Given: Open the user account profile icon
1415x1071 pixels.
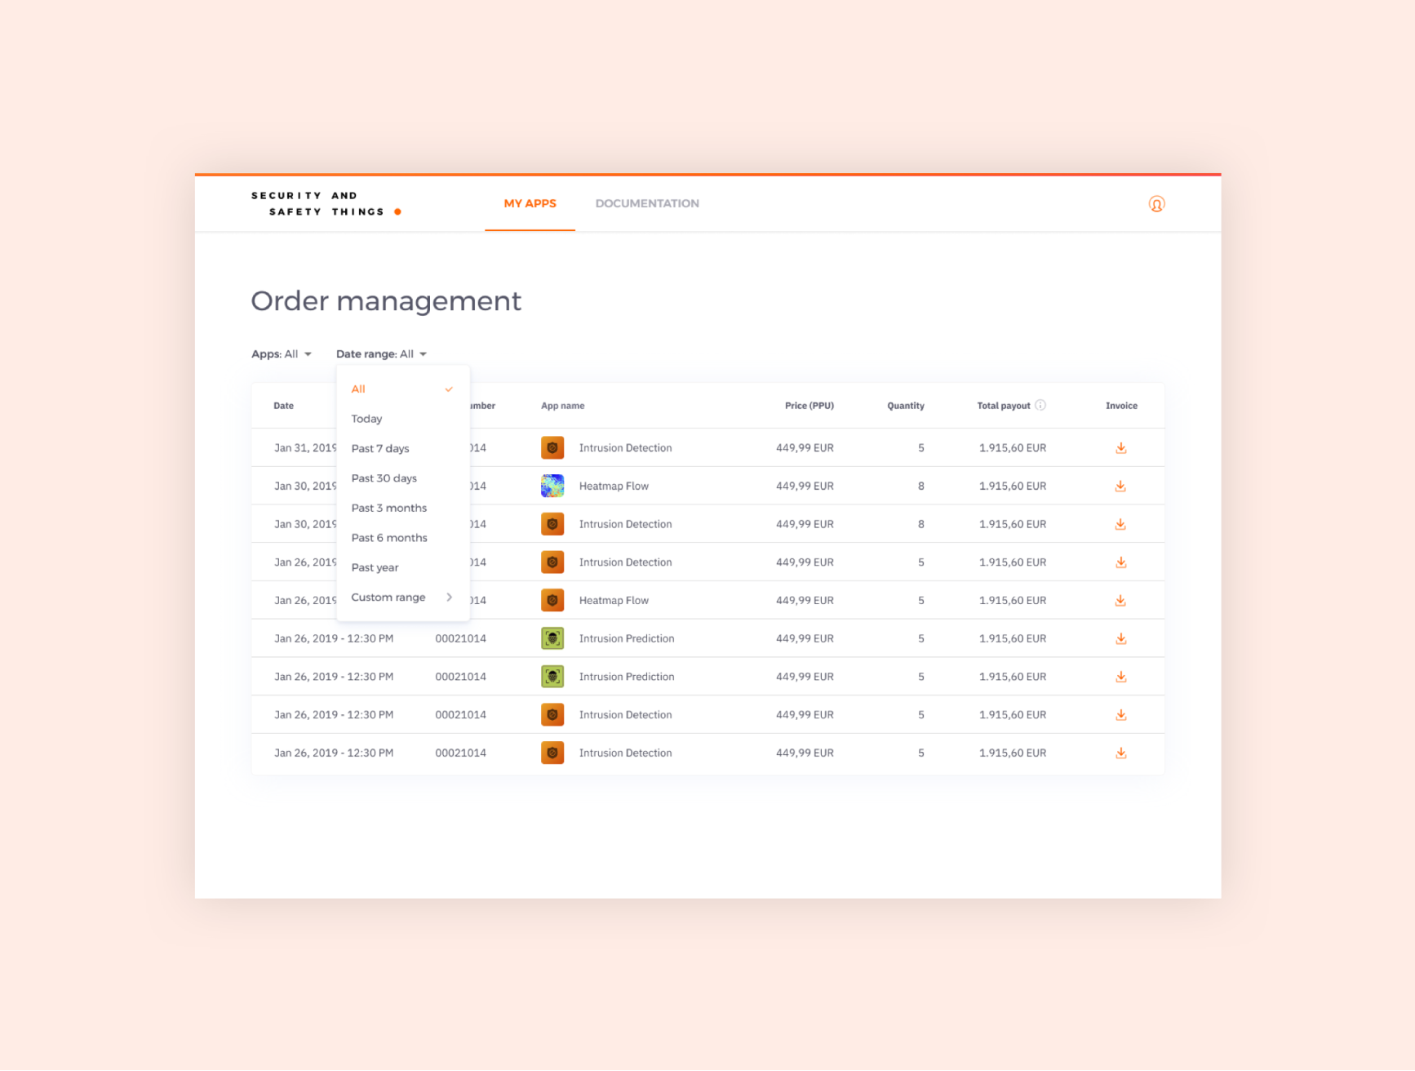Looking at the screenshot, I should (1156, 204).
